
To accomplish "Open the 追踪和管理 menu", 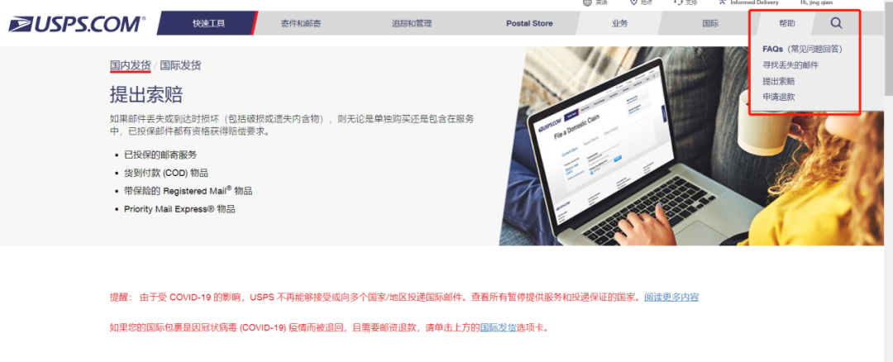I will [x=411, y=23].
